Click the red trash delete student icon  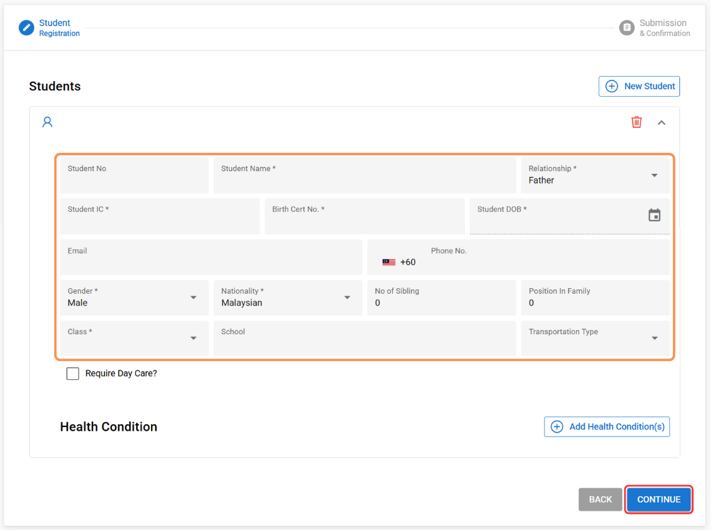click(x=636, y=122)
